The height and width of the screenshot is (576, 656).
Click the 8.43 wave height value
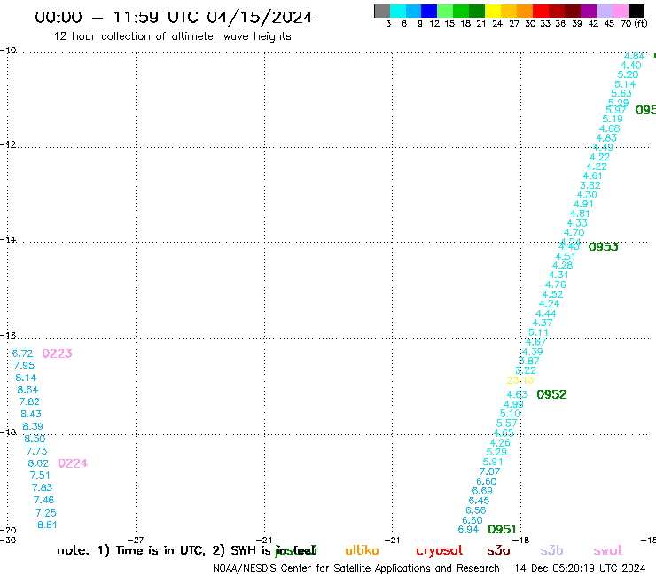tap(31, 414)
